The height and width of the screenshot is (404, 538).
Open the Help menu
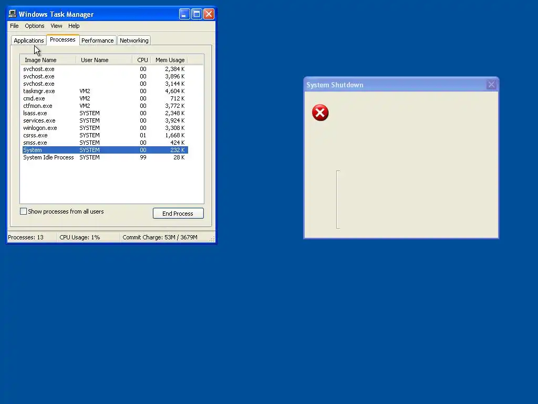click(74, 26)
